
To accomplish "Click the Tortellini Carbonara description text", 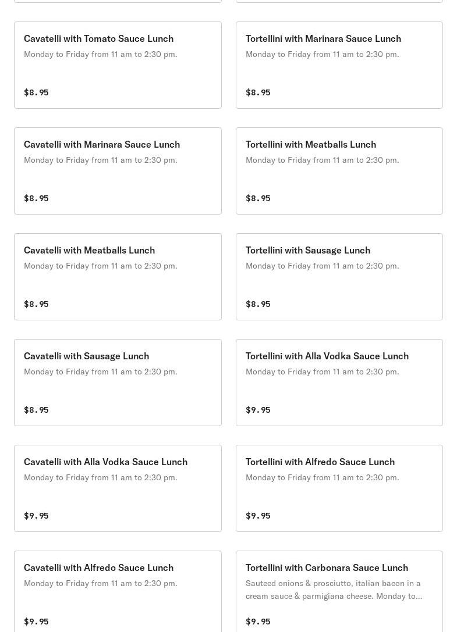I will (334, 590).
